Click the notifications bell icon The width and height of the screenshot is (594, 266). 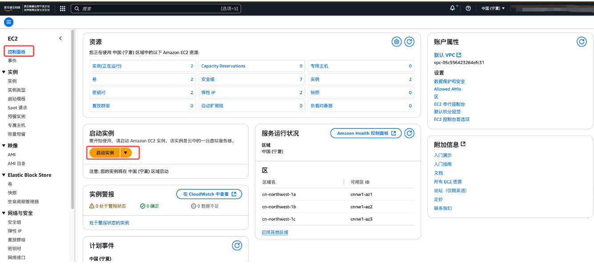(x=453, y=8)
